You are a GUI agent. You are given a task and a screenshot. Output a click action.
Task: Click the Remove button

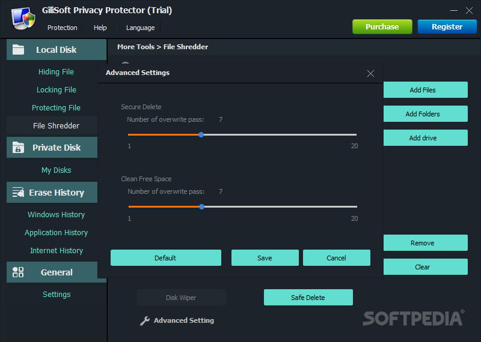tap(426, 243)
